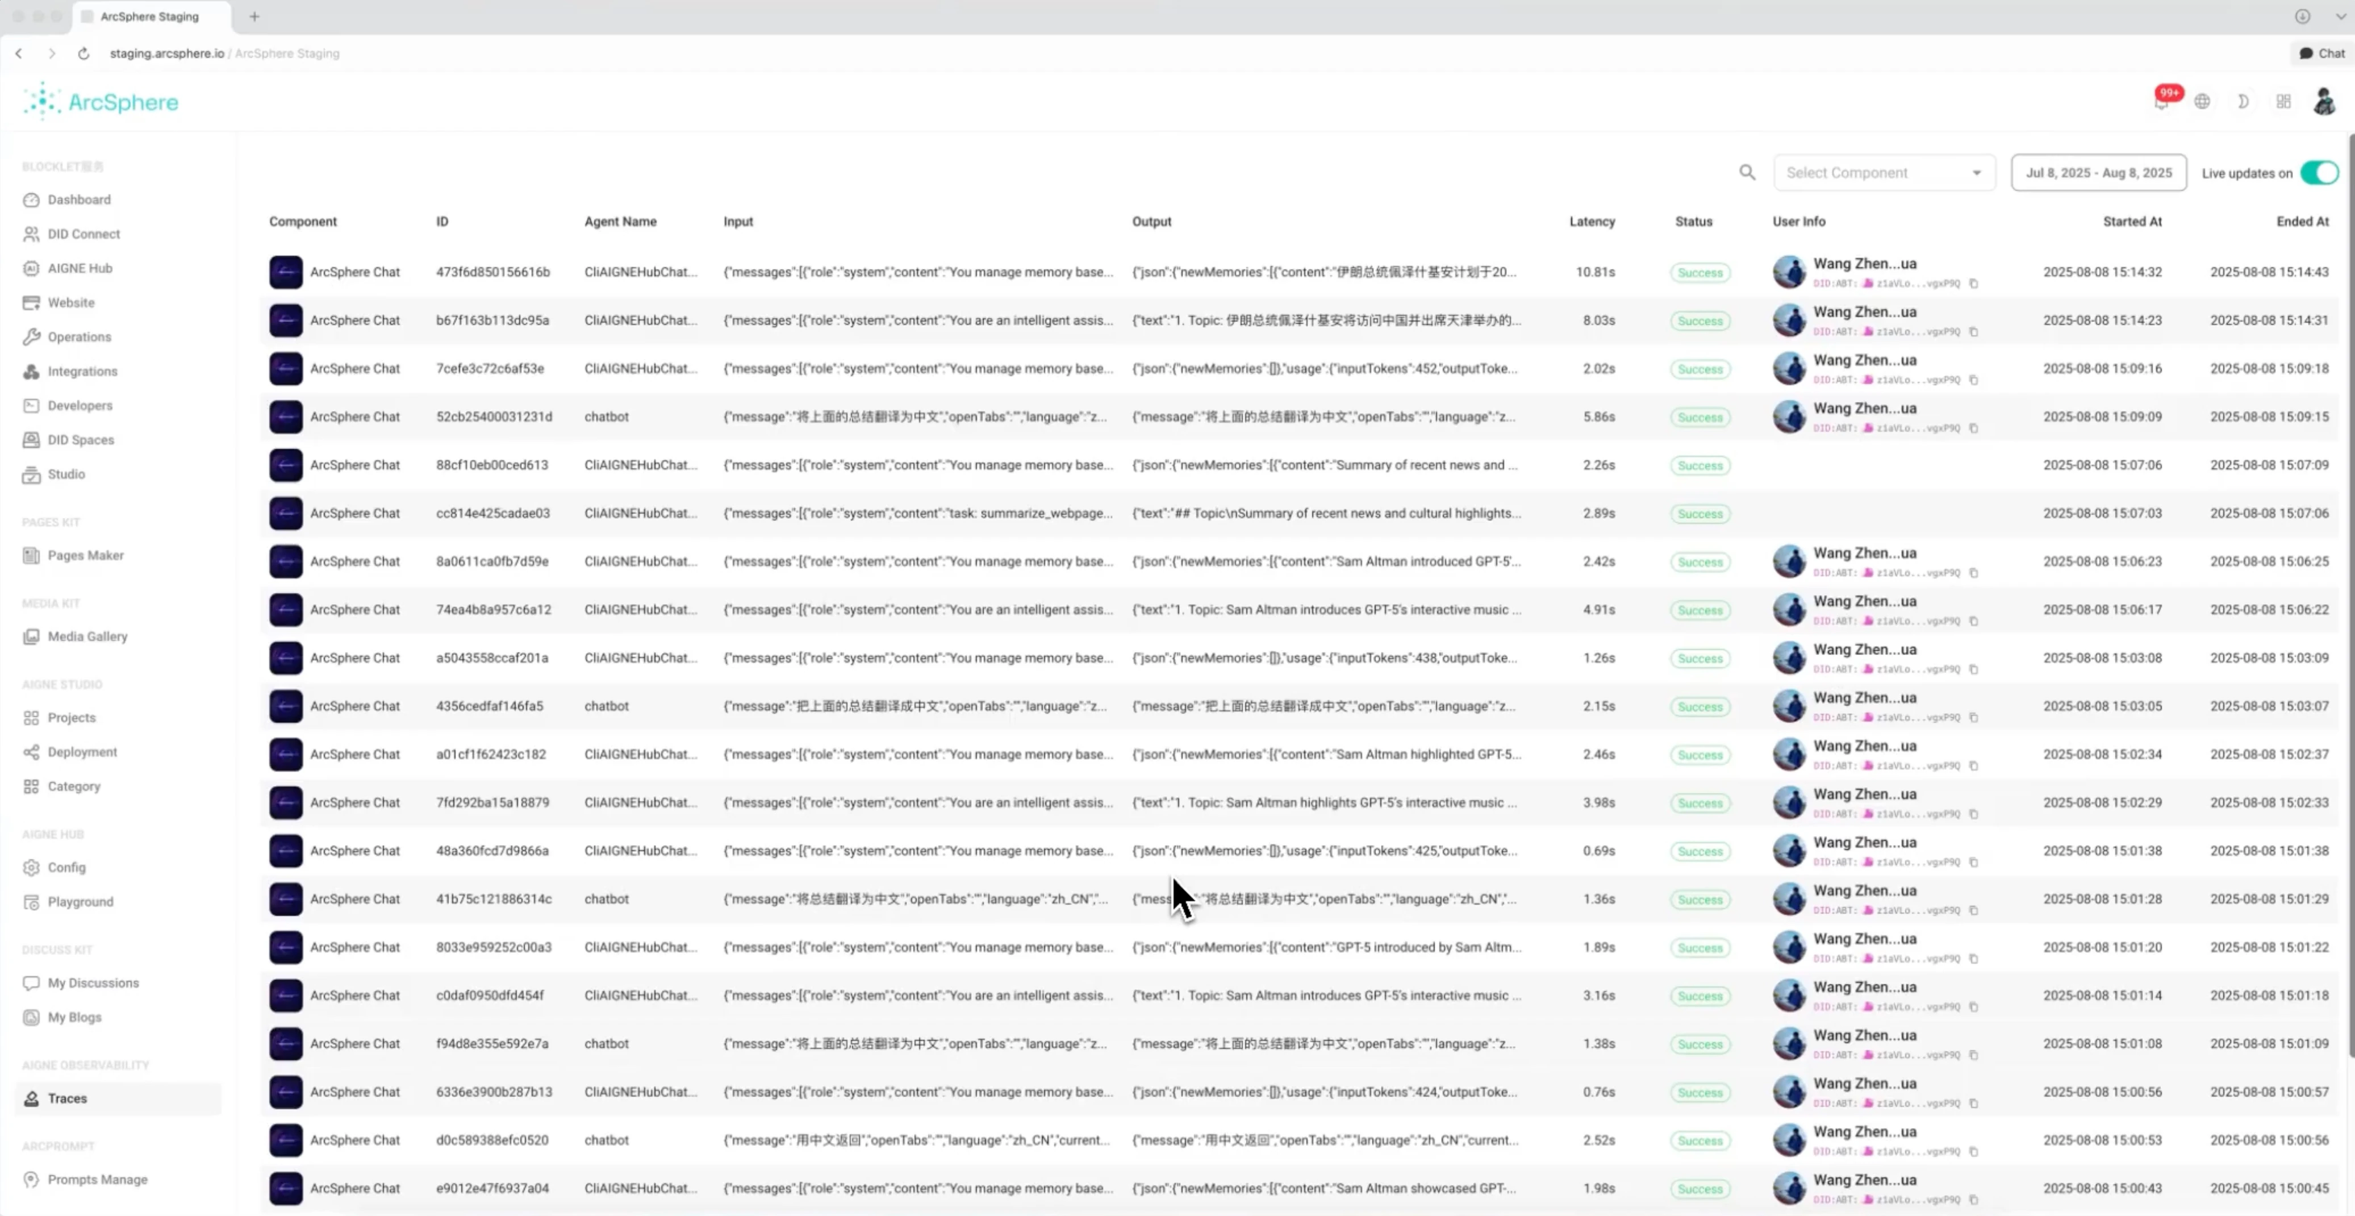The height and width of the screenshot is (1216, 2355).
Task: Click the Projects sidebar icon
Action: click(31, 718)
